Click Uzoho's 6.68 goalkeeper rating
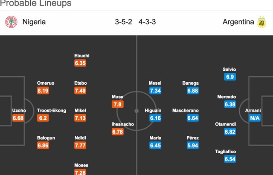This screenshot has height=175, width=273. (x=18, y=118)
